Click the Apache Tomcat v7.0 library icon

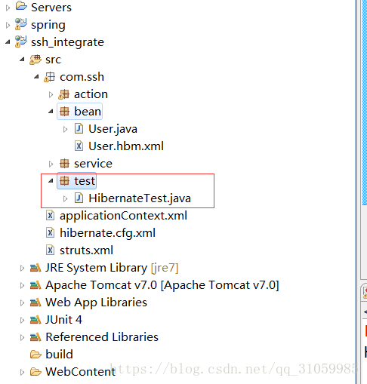(35, 285)
